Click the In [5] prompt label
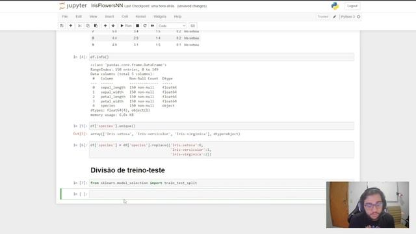The width and height of the screenshot is (416, 234). coord(80,126)
